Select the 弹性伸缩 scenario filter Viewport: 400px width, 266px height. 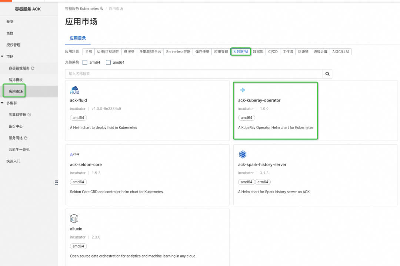coord(202,51)
